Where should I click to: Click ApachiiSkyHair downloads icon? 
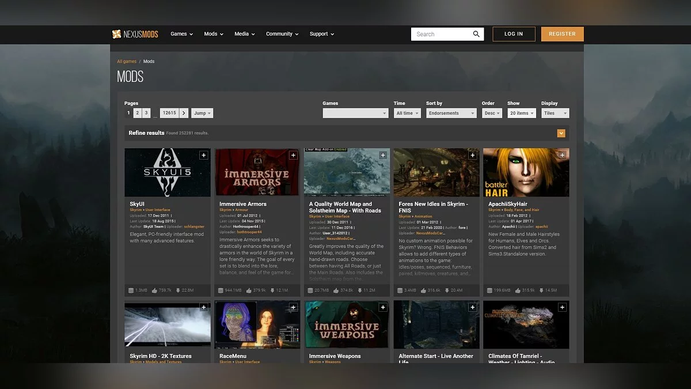coord(541,290)
